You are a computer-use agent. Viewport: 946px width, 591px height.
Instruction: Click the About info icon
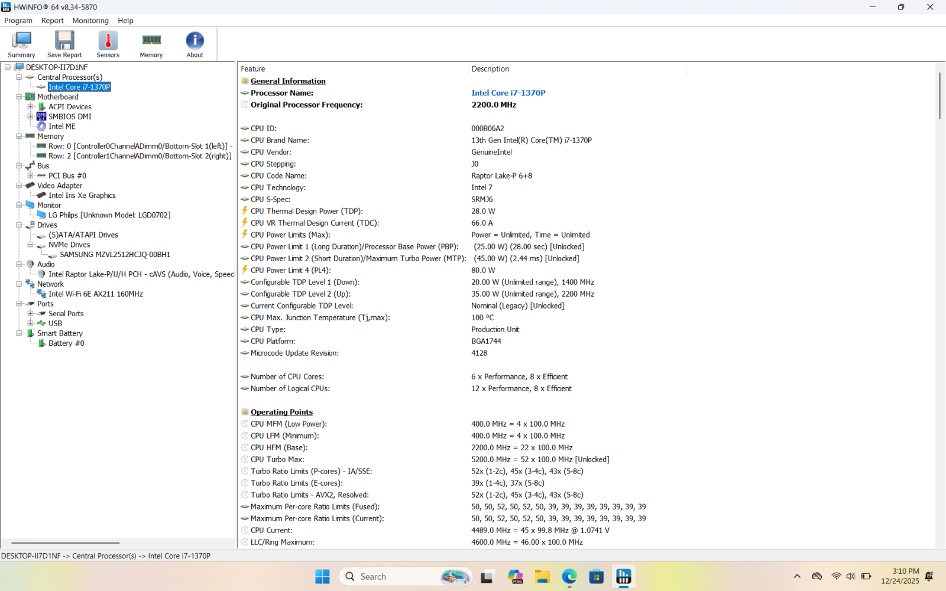[195, 44]
